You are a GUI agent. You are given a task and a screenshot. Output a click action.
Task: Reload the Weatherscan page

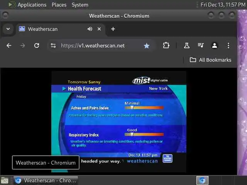coord(37,45)
